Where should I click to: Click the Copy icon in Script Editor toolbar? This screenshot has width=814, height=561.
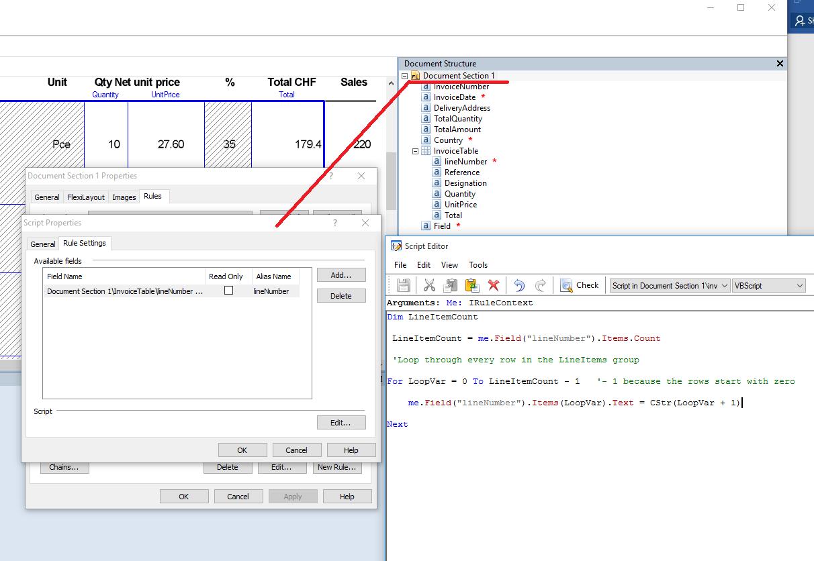tap(451, 285)
